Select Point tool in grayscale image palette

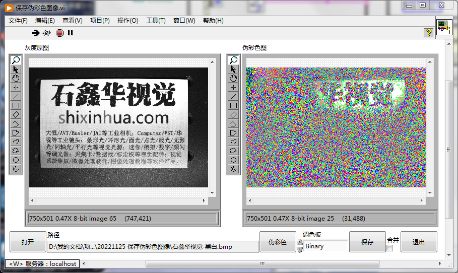click(16, 87)
